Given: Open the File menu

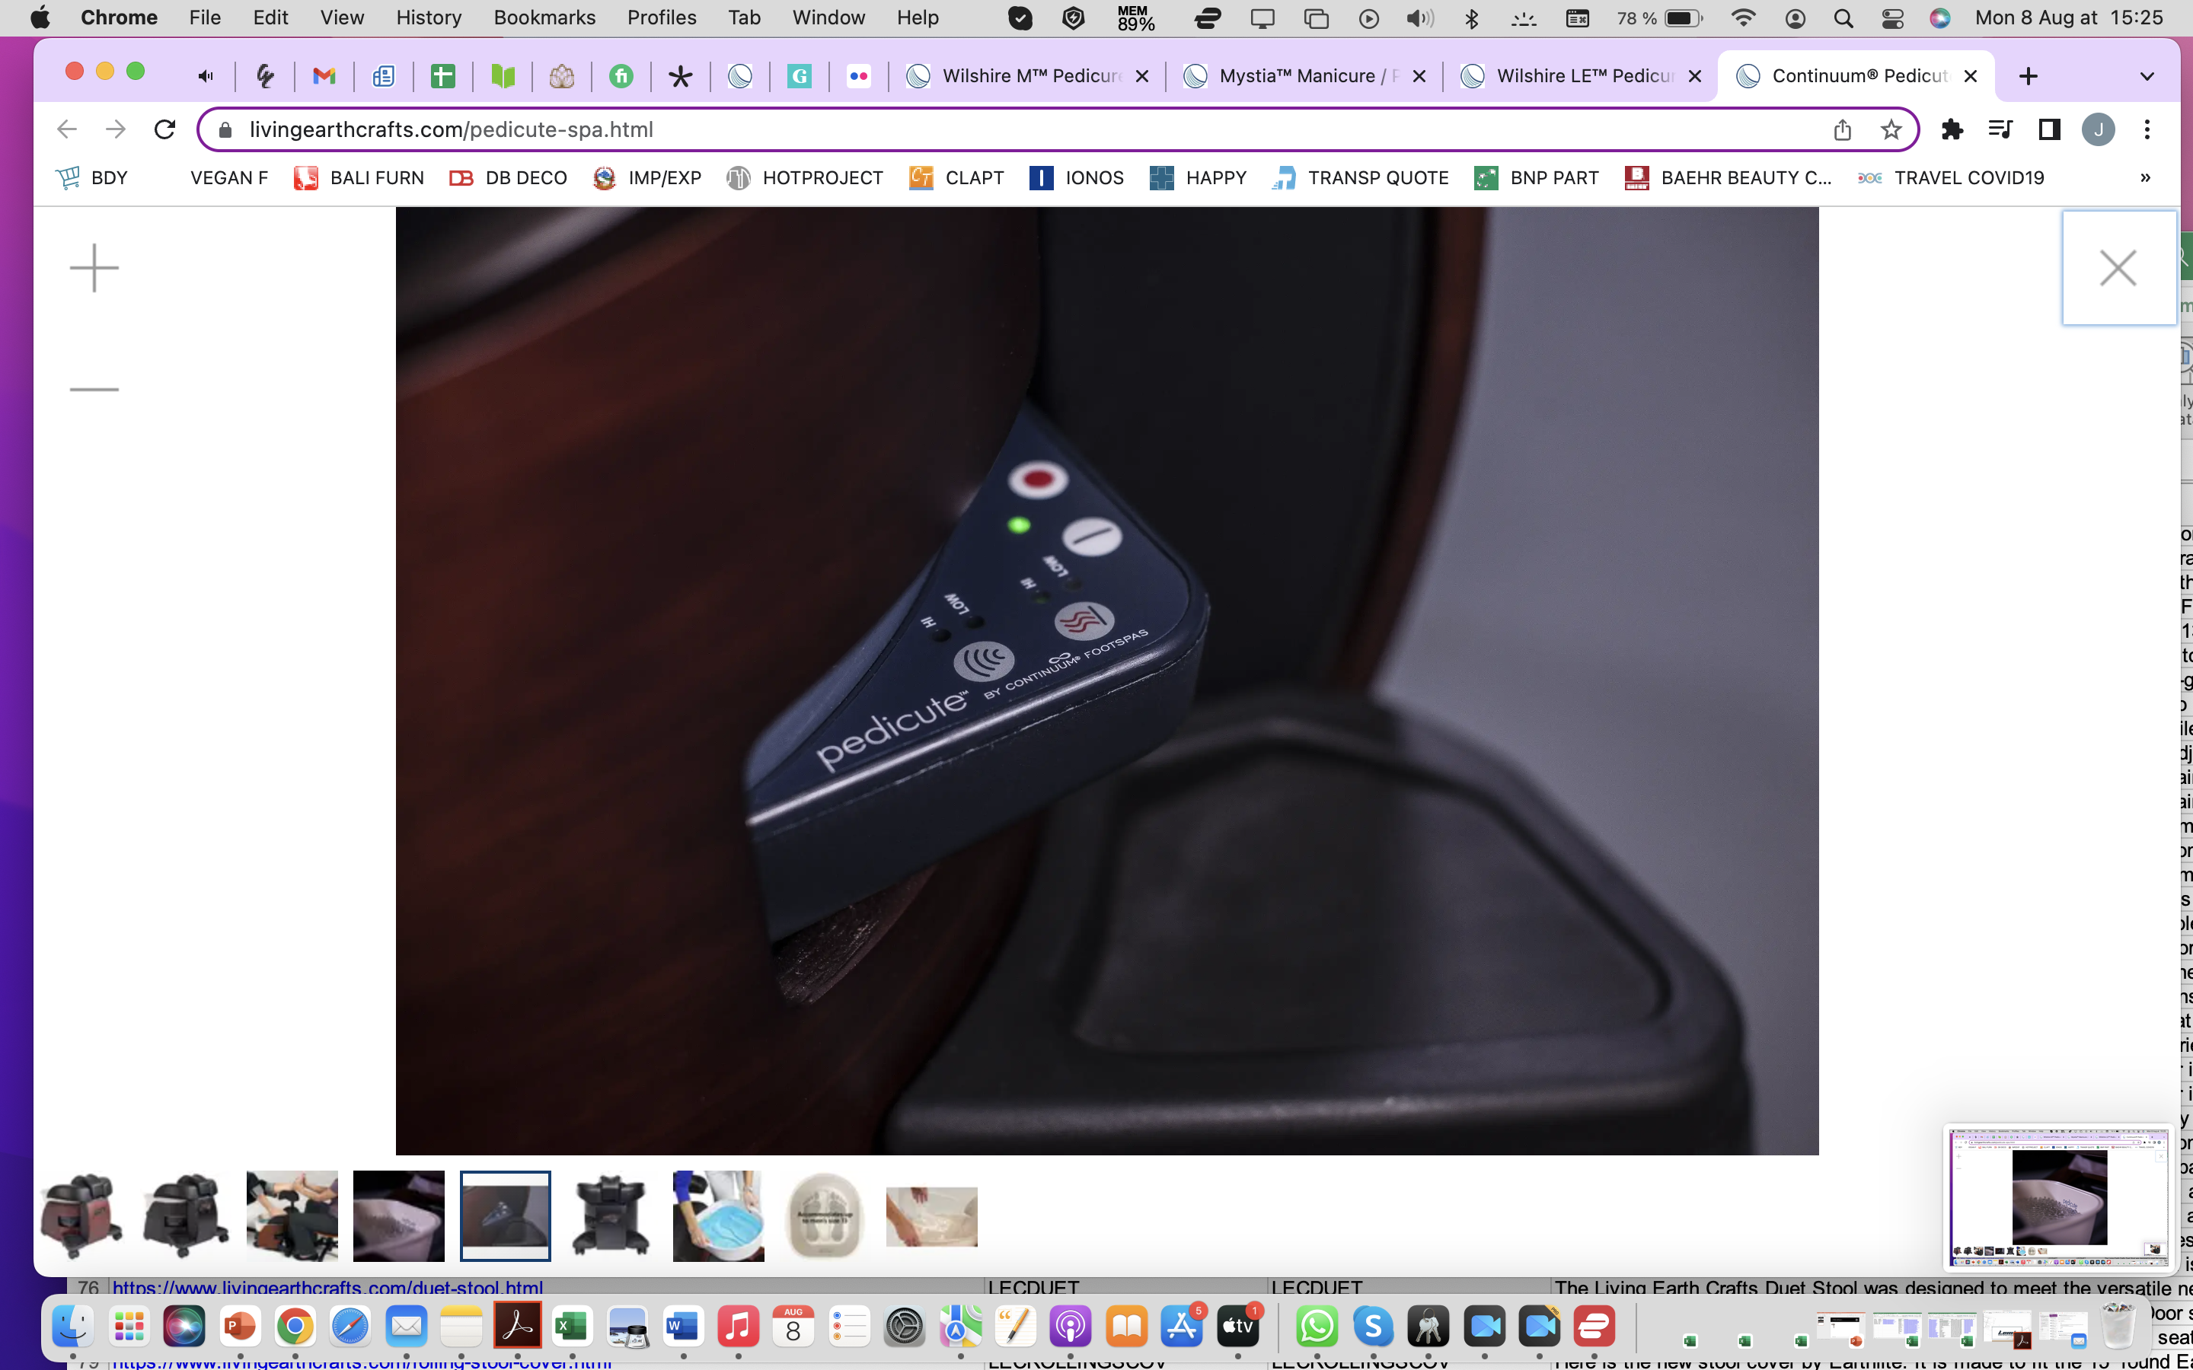Looking at the screenshot, I should click(205, 18).
